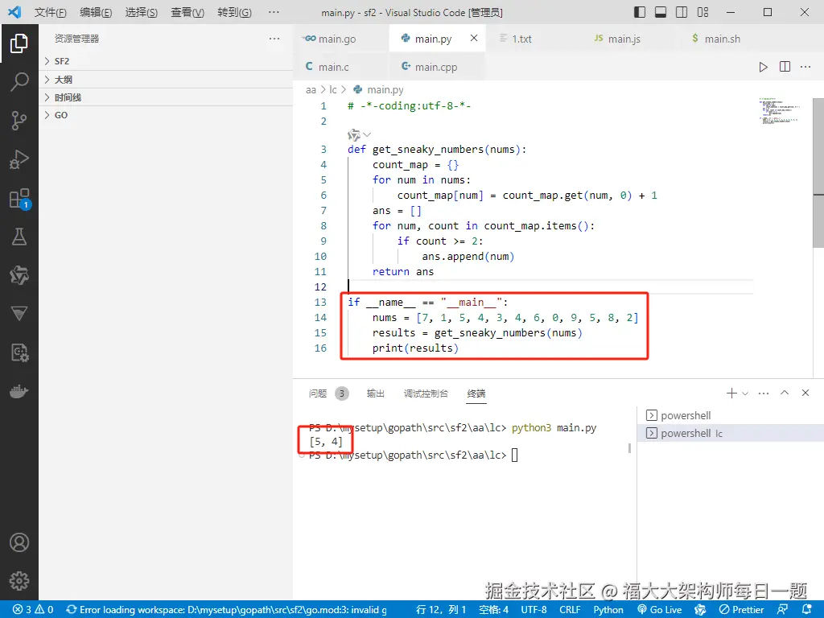Click the Prettier status bar item
Image resolution: width=824 pixels, height=618 pixels.
coord(741,610)
